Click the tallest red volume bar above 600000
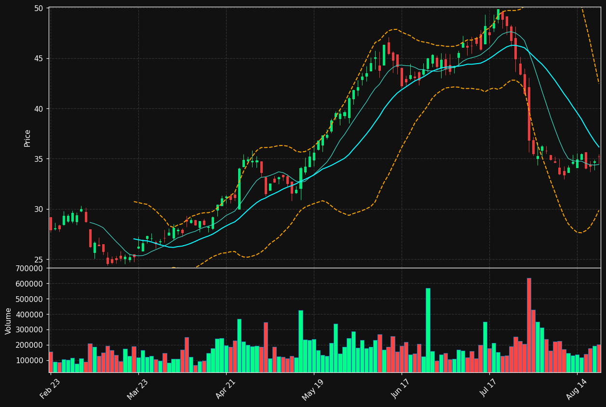 (529, 325)
